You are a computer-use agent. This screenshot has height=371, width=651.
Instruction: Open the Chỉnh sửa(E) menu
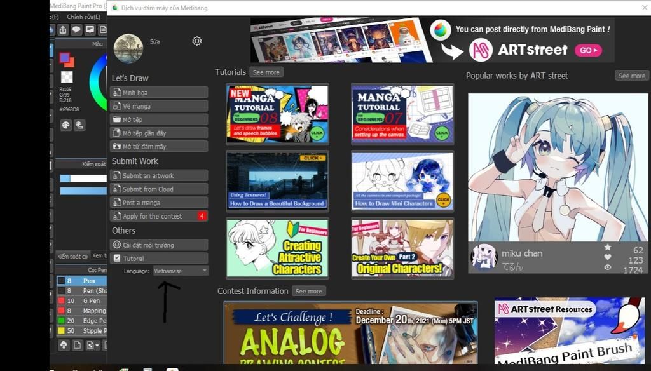tap(85, 17)
